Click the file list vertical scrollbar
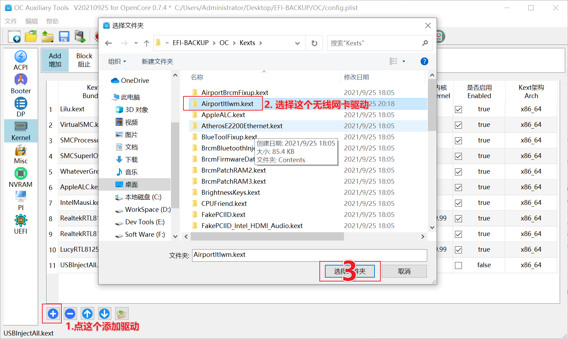The image size is (568, 339). click(x=432, y=105)
